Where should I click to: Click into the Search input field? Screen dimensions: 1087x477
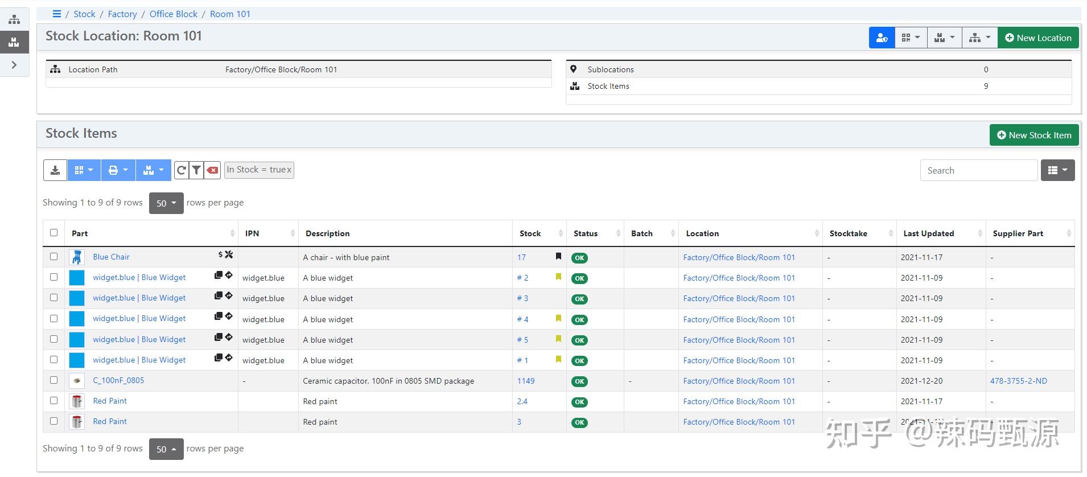pyautogui.click(x=978, y=170)
